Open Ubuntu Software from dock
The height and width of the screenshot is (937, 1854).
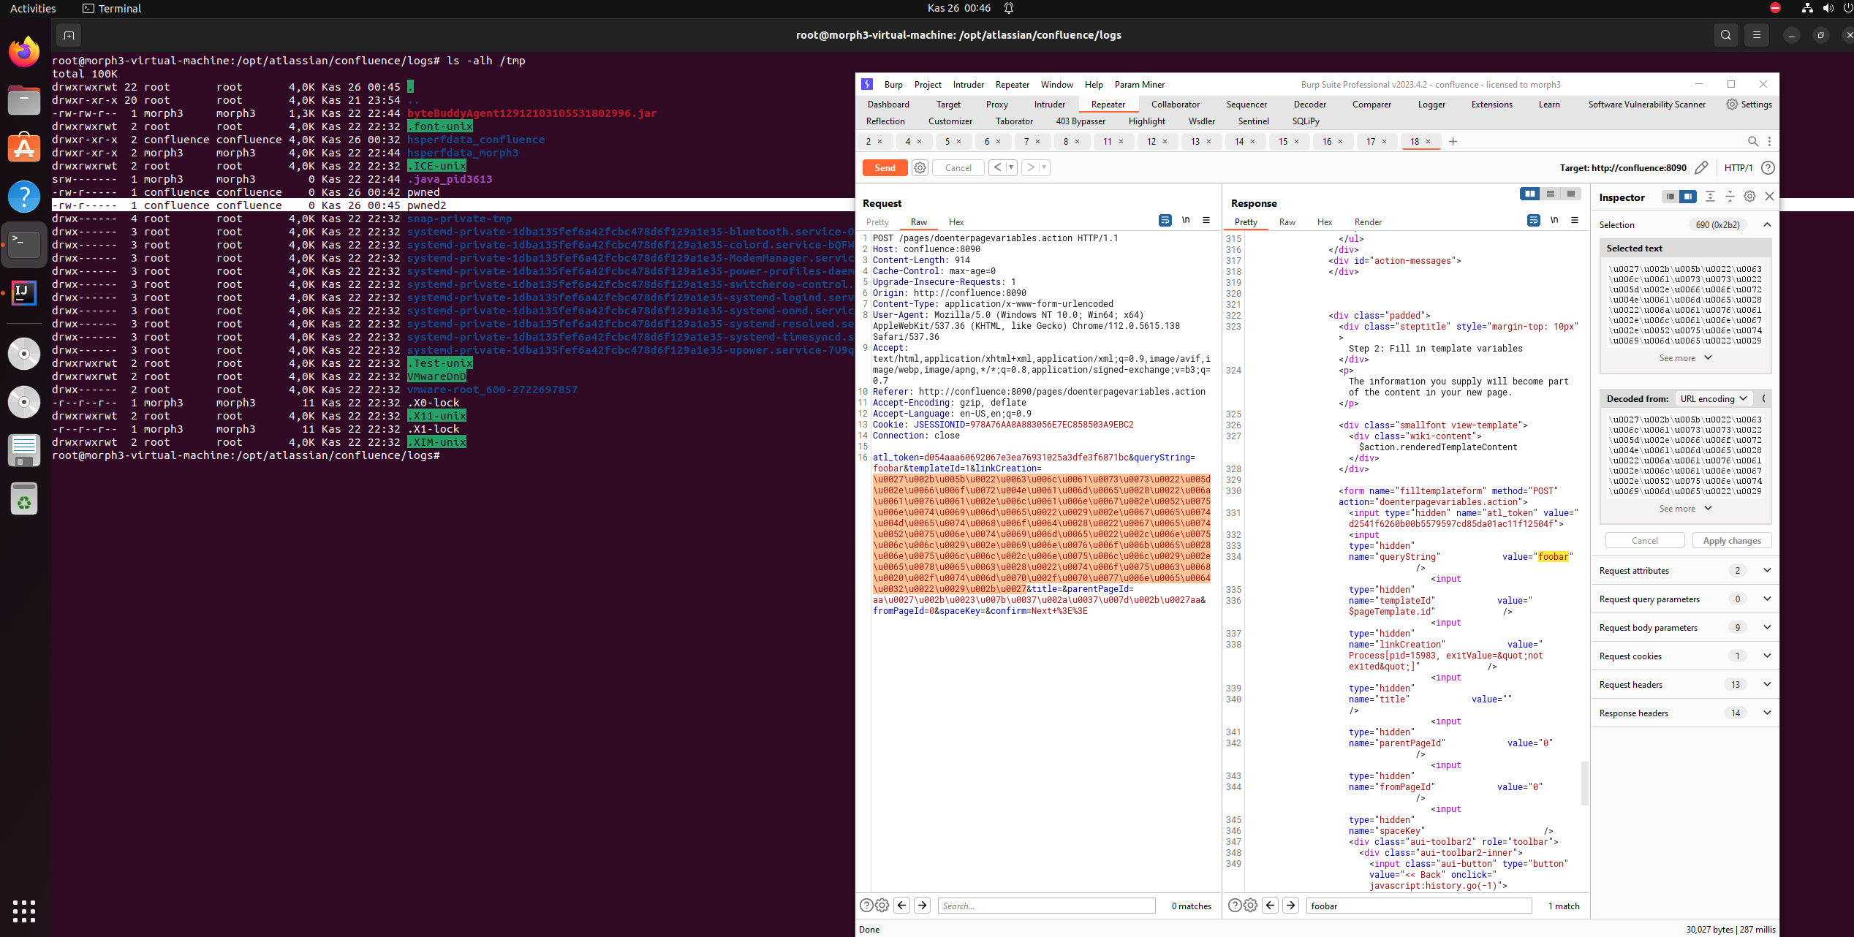point(24,148)
